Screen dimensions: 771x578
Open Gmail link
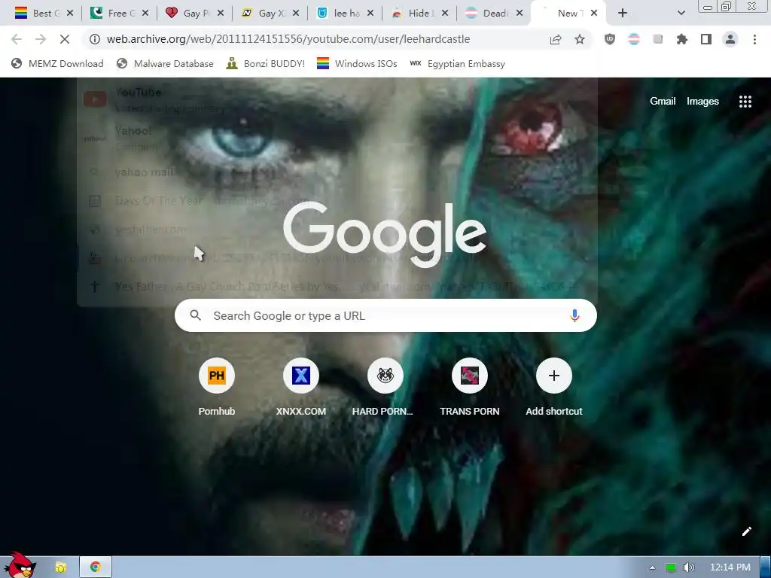coord(663,102)
